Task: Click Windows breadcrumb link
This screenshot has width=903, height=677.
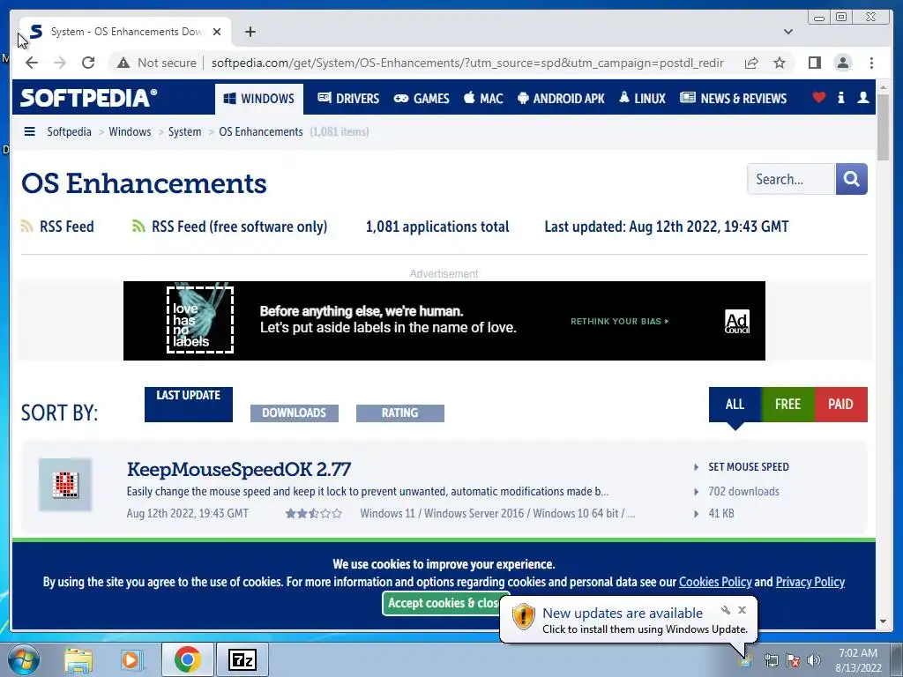Action: pos(130,131)
